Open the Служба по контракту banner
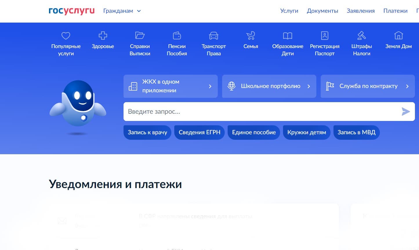 pyautogui.click(x=368, y=86)
